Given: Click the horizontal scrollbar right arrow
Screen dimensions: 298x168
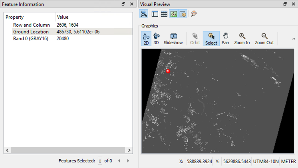Looking at the screenshot, I should [x=129, y=150].
